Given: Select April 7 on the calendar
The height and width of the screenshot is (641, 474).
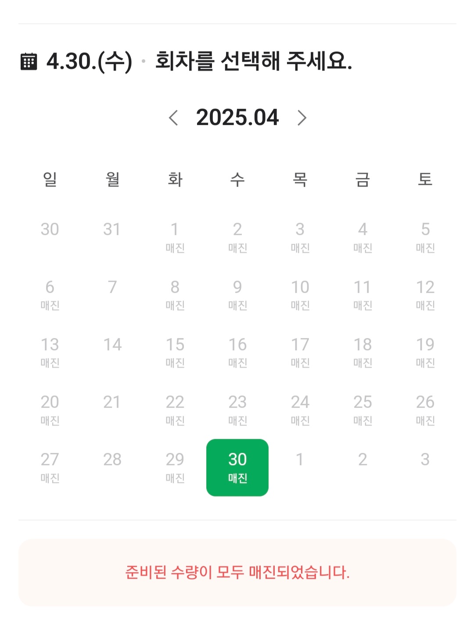Looking at the screenshot, I should [x=112, y=287].
